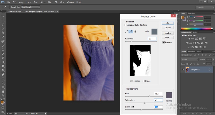Select the Move tool
215x115 pixels.
click(x=3, y=16)
